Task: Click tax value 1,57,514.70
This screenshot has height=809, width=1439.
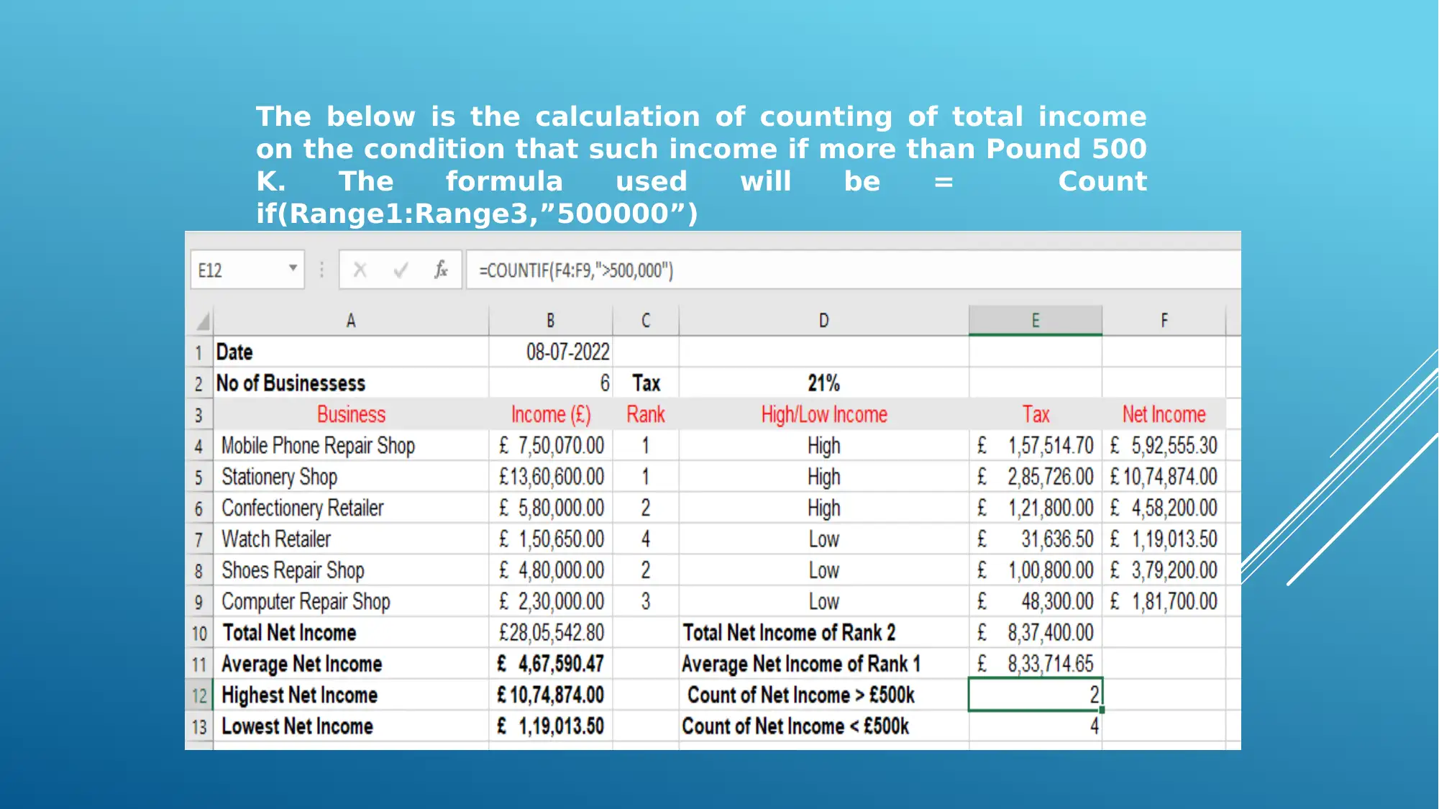Action: click(1036, 446)
